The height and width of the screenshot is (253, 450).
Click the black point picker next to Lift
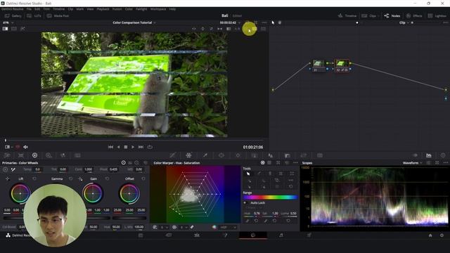[7, 179]
